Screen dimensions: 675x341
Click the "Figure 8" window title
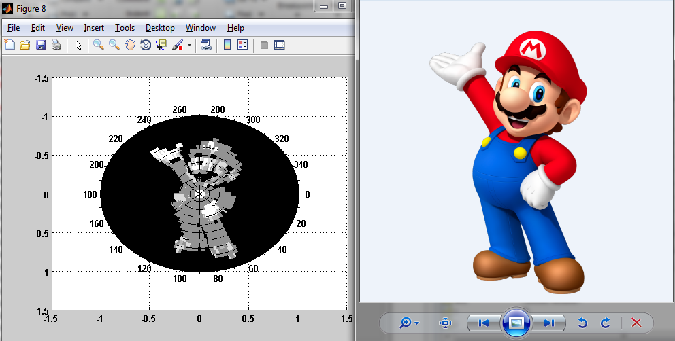coord(31,9)
